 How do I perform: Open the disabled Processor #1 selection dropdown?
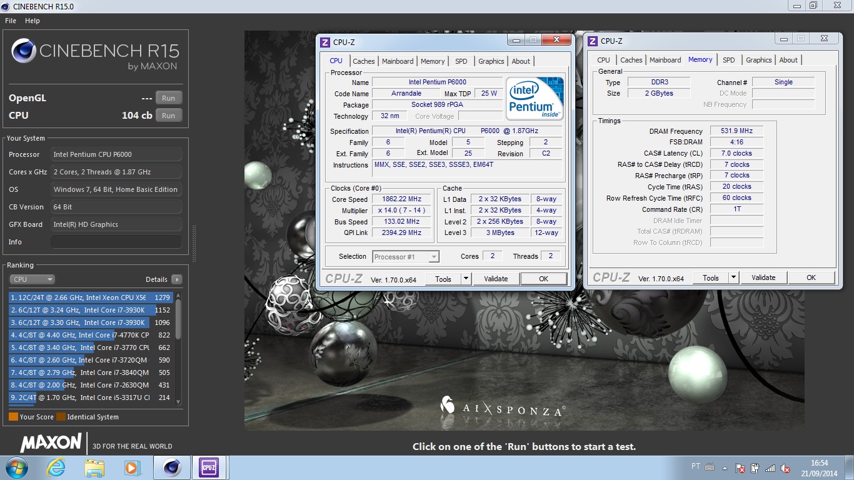(406, 257)
